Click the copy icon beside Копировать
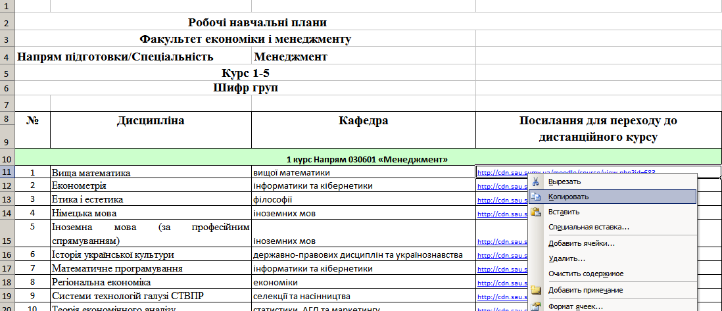This screenshot has height=311, width=722. (535, 197)
